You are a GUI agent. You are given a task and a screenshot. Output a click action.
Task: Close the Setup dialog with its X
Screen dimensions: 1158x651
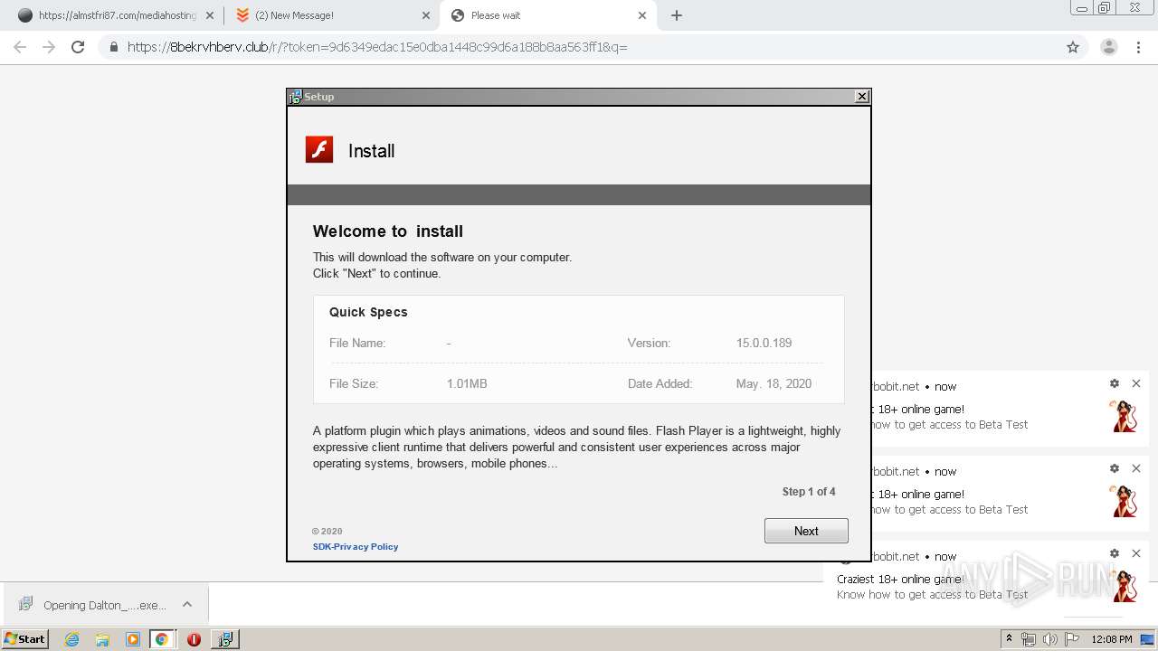pyautogui.click(x=862, y=96)
